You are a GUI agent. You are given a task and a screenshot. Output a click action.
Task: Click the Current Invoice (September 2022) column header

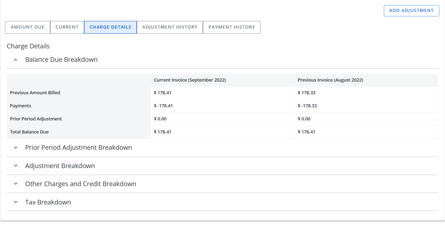pyautogui.click(x=190, y=80)
